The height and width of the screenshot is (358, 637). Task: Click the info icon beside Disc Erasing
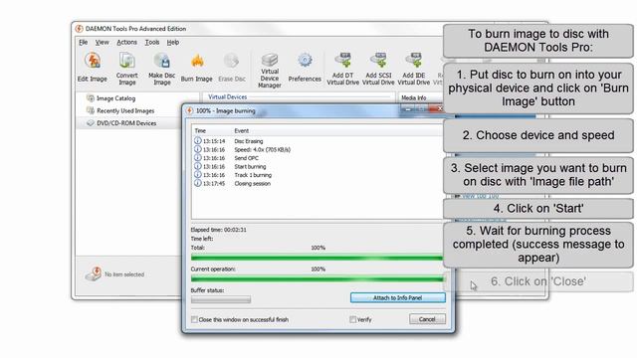197,141
